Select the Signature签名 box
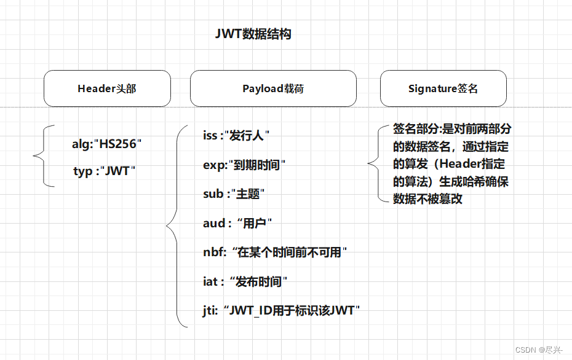This screenshot has height=360, width=572. [x=444, y=88]
